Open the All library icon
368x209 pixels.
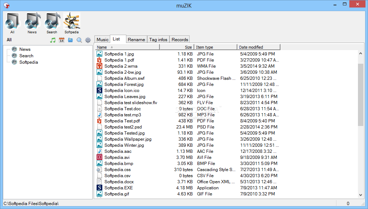12,23
